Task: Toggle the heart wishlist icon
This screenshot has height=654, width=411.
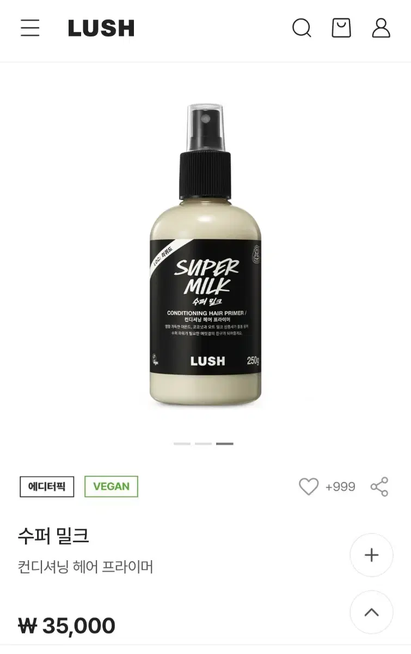Action: point(309,486)
